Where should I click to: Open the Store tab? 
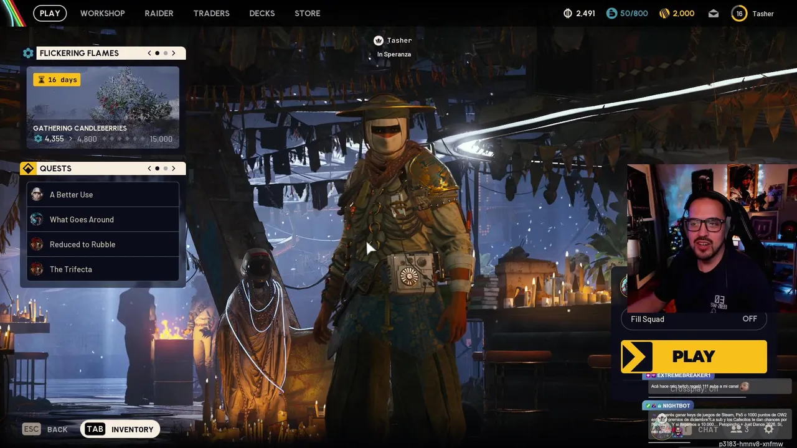[x=308, y=13]
